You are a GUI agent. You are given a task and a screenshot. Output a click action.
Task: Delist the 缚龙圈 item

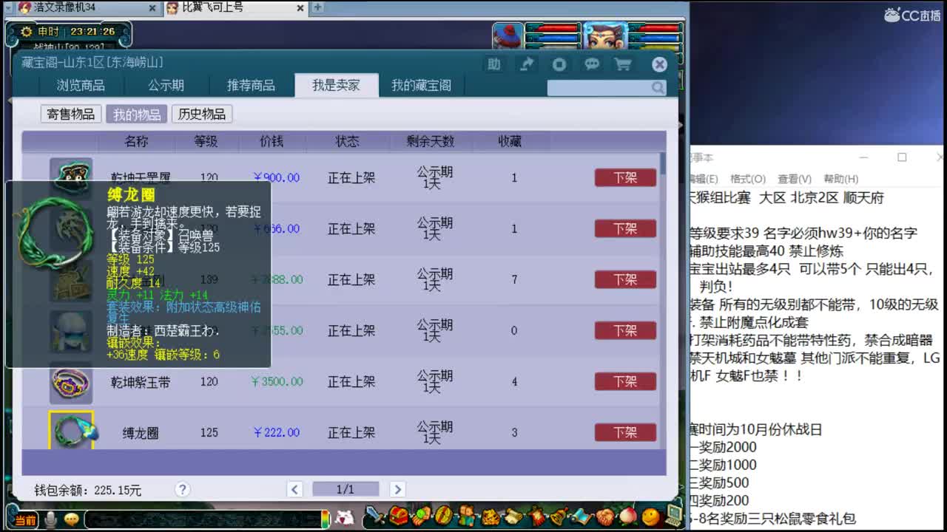(625, 432)
